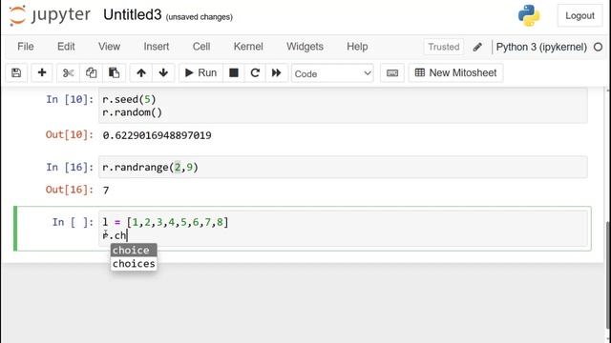Screen dimensions: 611x343
Task: Click the In [16] prompt
Action: point(70,168)
